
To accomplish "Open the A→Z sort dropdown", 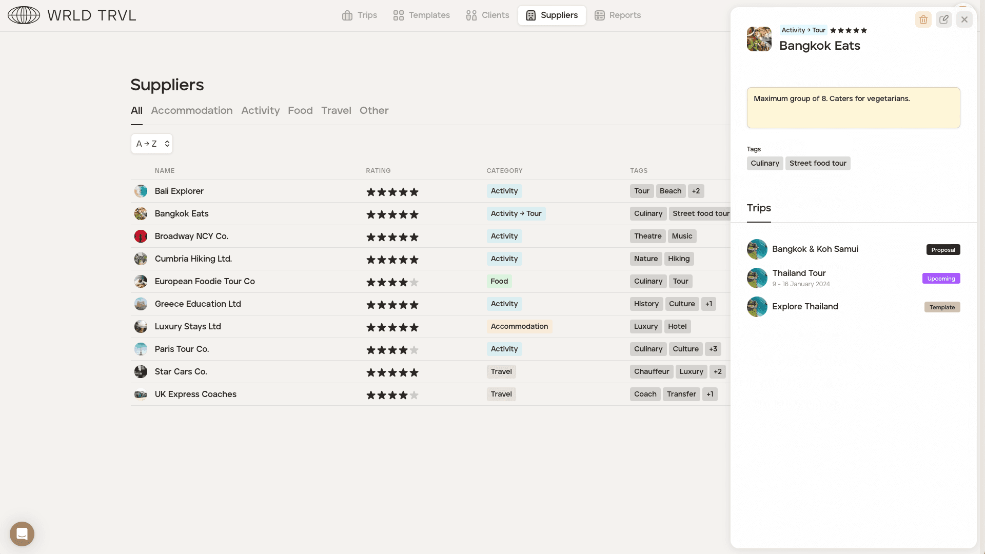I will (x=152, y=144).
